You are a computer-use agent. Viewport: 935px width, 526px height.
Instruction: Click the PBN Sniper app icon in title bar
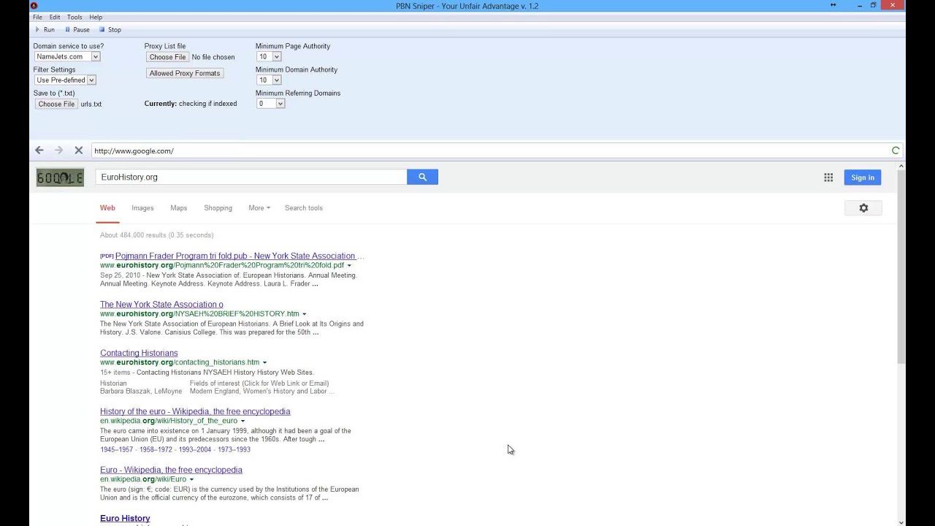coord(34,6)
